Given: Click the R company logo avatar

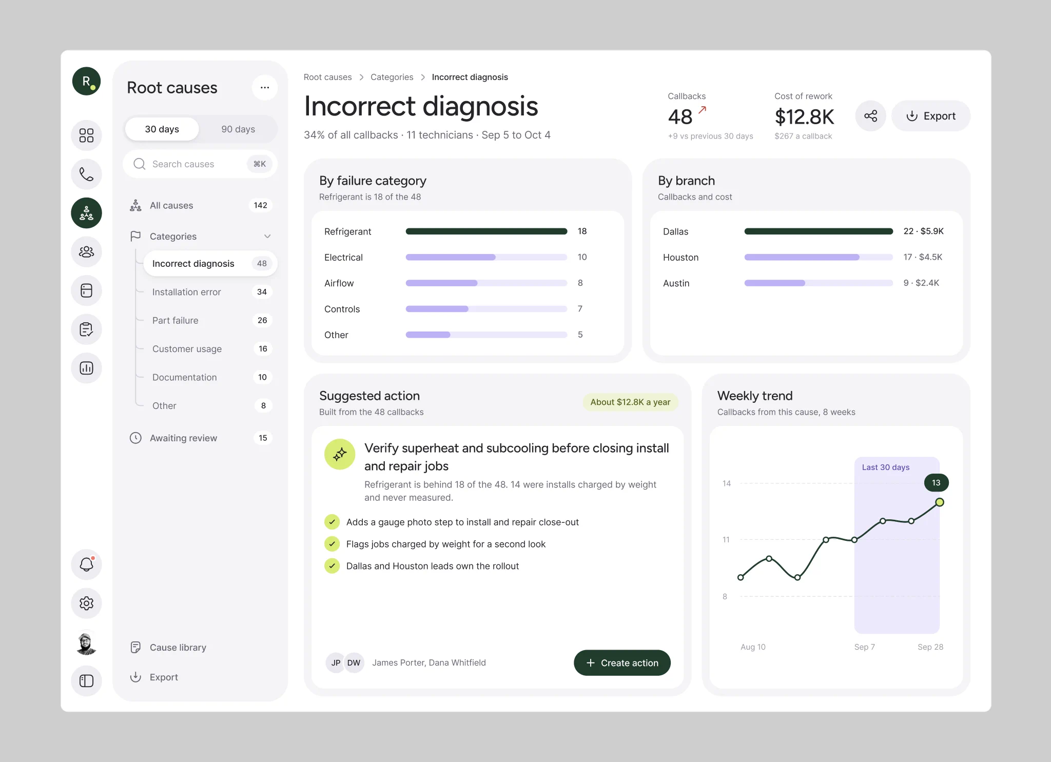Looking at the screenshot, I should click(x=86, y=81).
